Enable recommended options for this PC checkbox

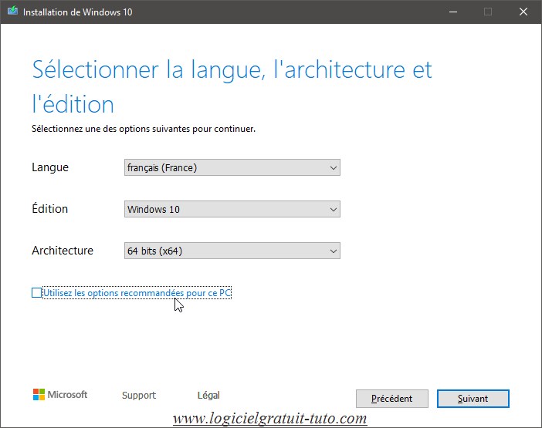36,293
